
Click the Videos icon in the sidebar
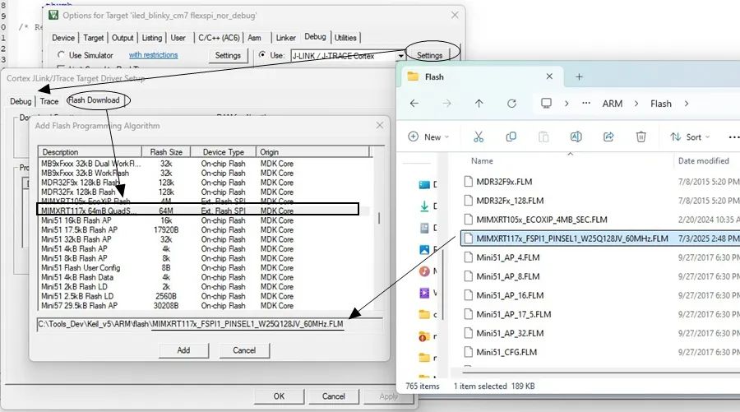tap(424, 293)
